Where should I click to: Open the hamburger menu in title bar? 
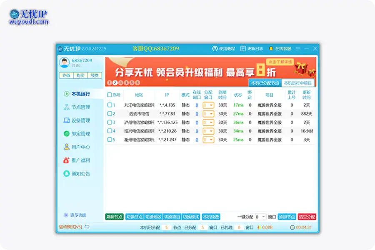pos(298,49)
